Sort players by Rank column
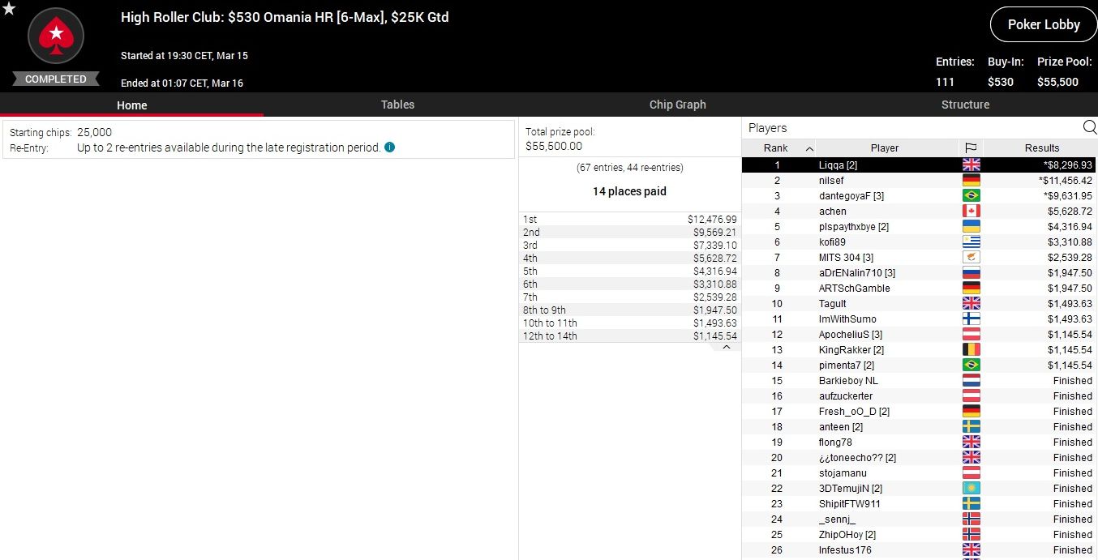This screenshot has width=1098, height=560. tap(777, 148)
